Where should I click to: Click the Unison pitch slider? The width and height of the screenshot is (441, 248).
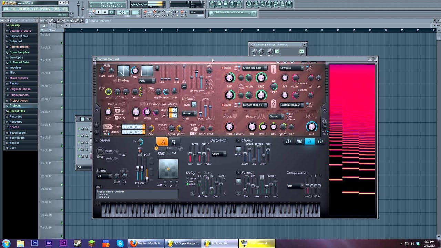(205, 108)
